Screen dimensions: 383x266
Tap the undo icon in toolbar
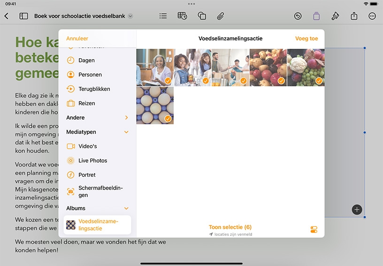tap(298, 16)
